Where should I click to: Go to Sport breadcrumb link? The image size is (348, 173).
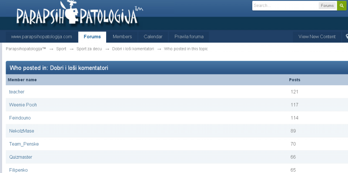coord(61,49)
